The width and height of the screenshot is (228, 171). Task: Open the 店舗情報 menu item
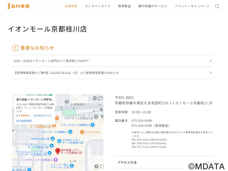(71, 6)
